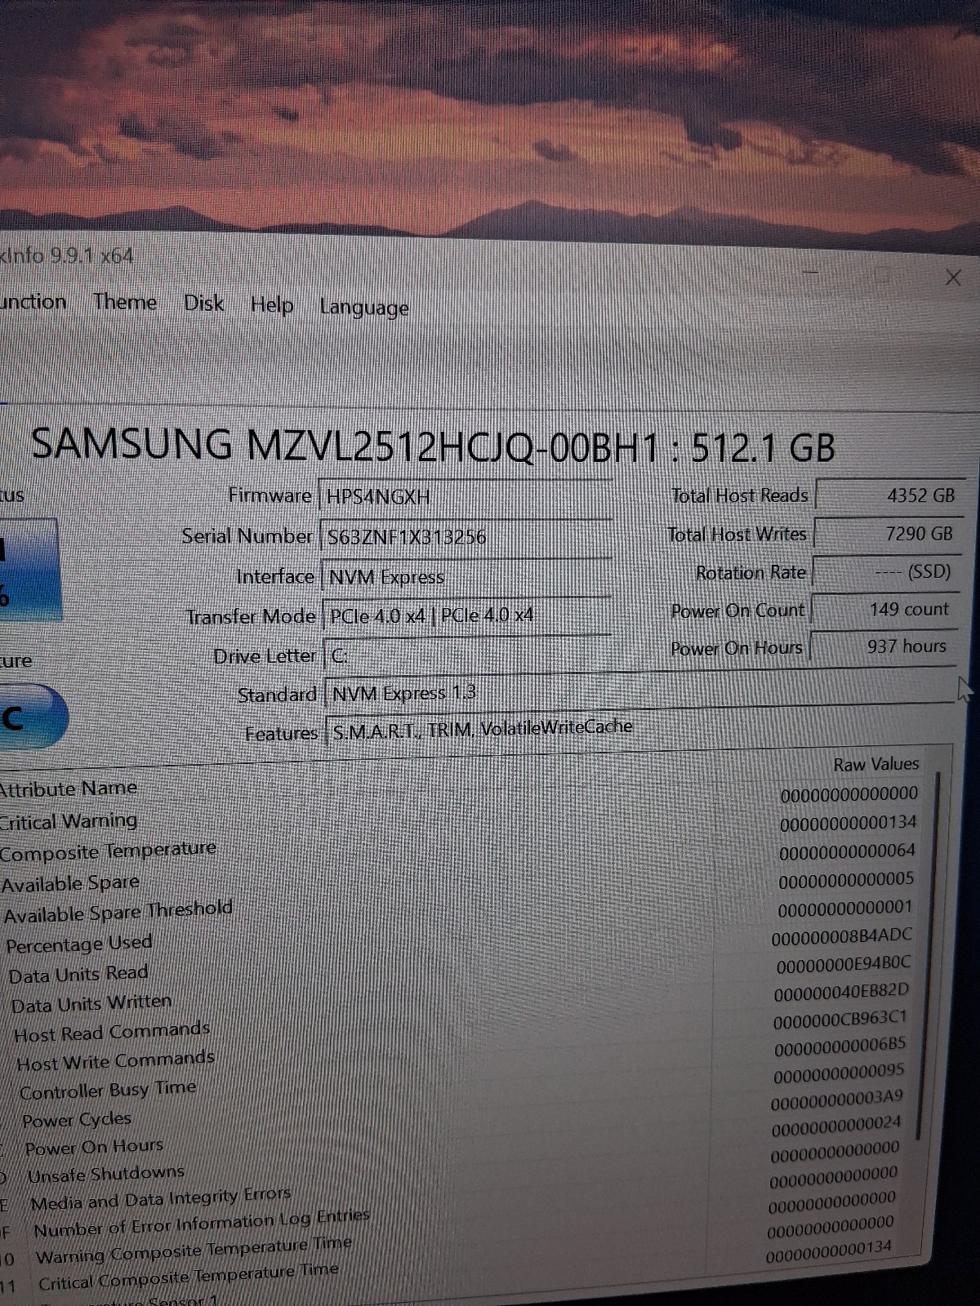Open the Help menu

[272, 305]
